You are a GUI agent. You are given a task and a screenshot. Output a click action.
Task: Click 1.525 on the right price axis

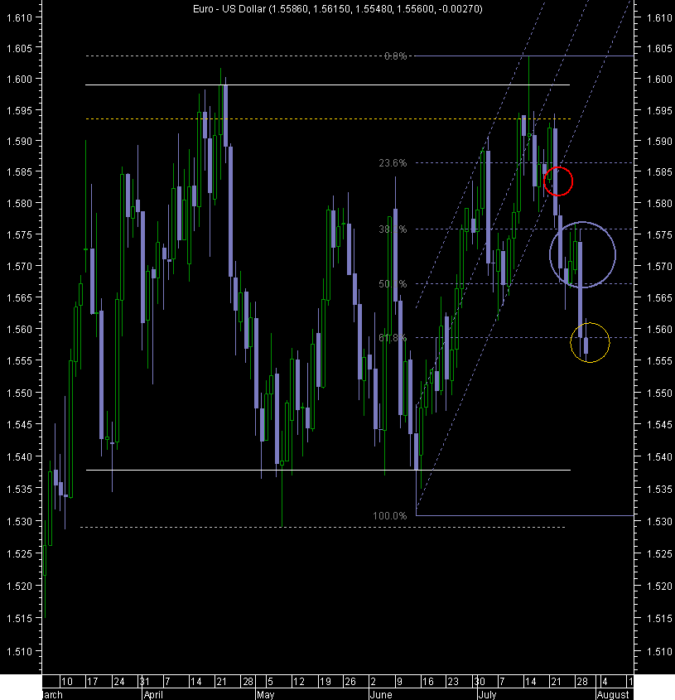pyautogui.click(x=659, y=554)
